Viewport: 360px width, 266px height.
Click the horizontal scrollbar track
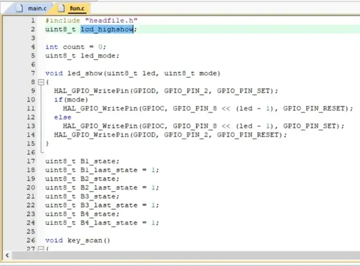click(x=183, y=255)
